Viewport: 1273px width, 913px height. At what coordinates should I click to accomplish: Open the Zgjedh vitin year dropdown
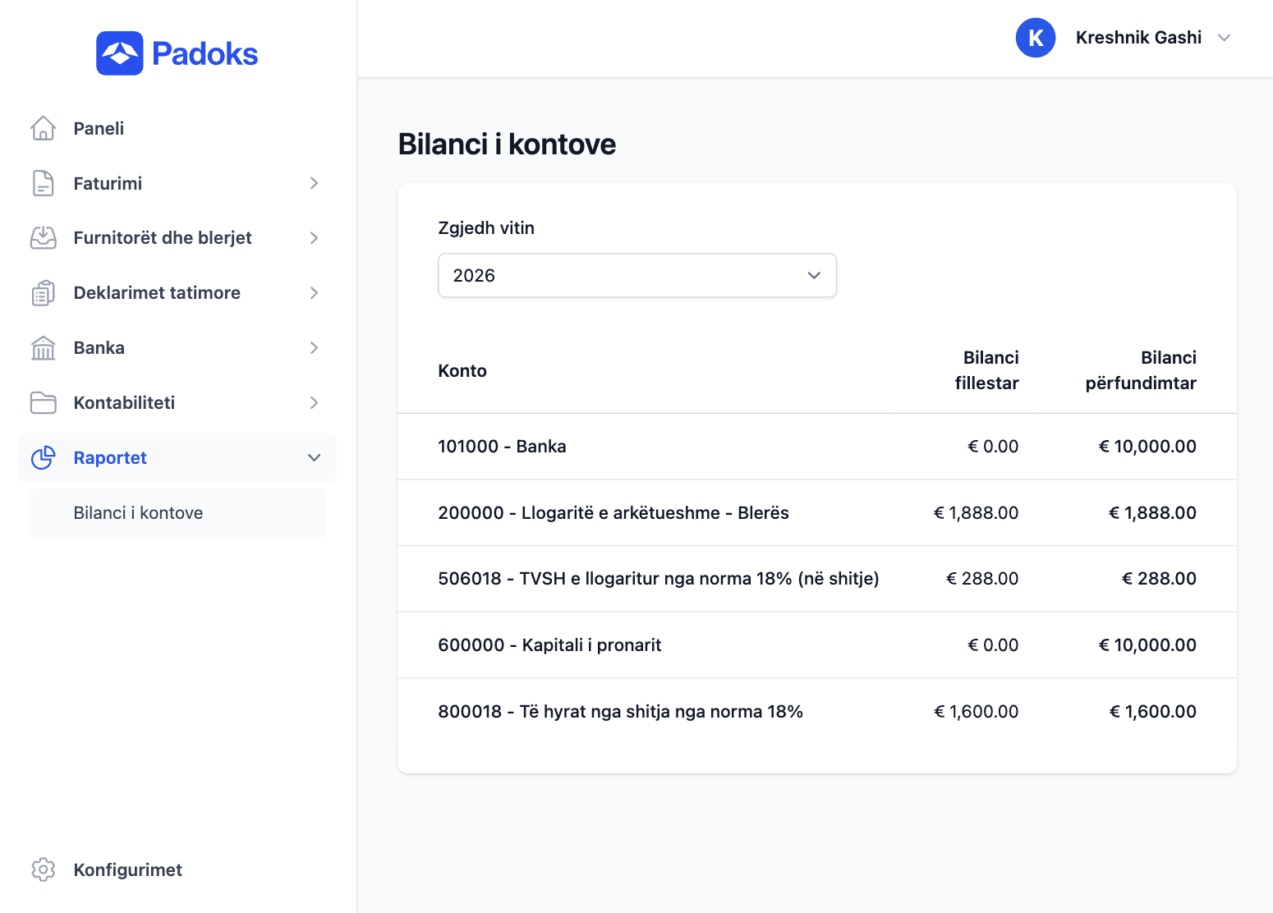point(636,275)
